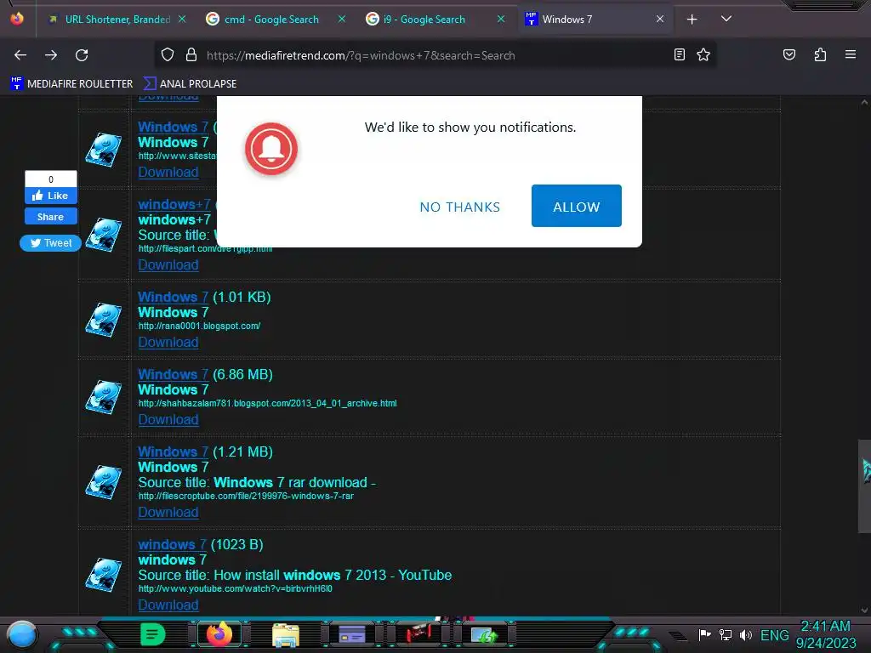This screenshot has width=871, height=653.
Task: Open the green notes app in taskbar
Action: (153, 634)
